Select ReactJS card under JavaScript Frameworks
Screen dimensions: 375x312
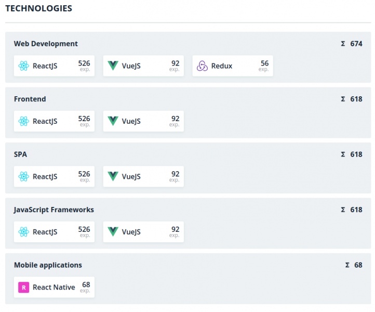pyautogui.click(x=55, y=232)
